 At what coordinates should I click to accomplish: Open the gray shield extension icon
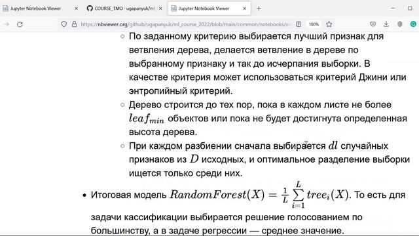[400, 24]
